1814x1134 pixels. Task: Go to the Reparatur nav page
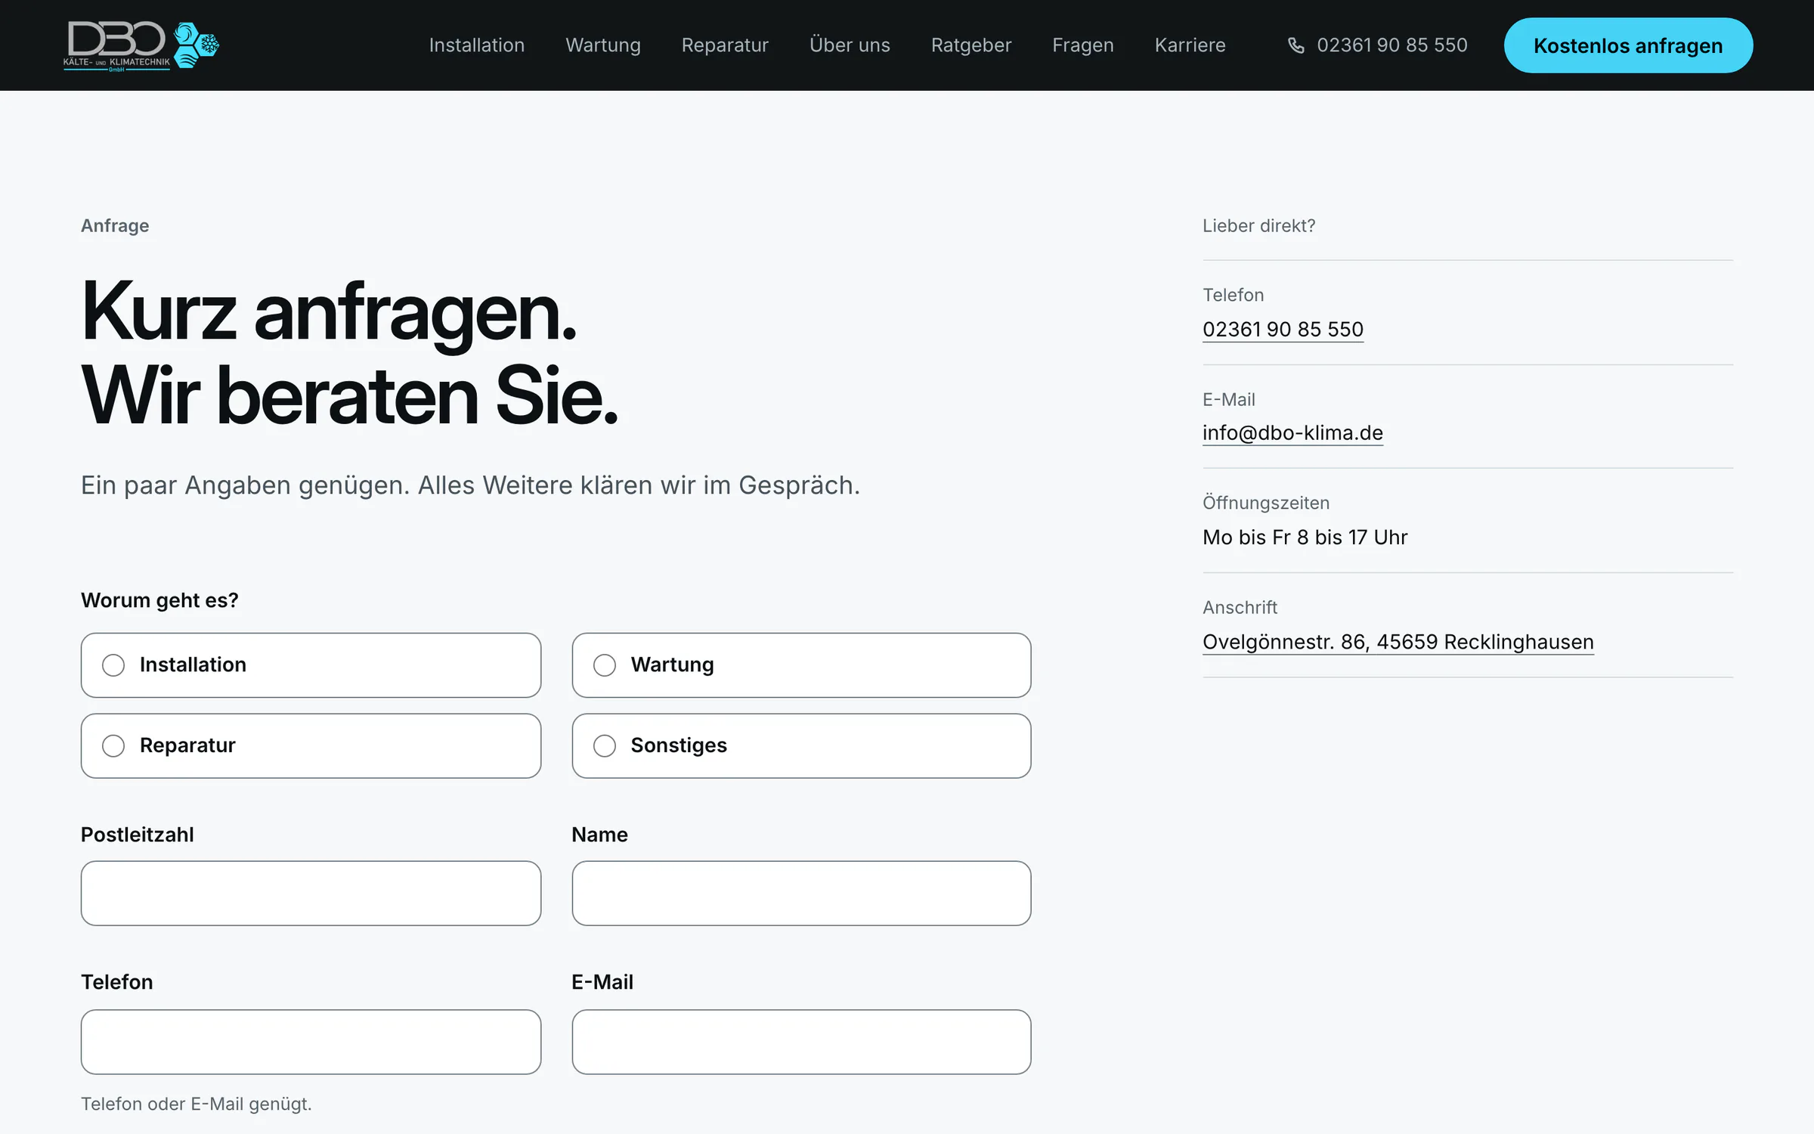725,45
